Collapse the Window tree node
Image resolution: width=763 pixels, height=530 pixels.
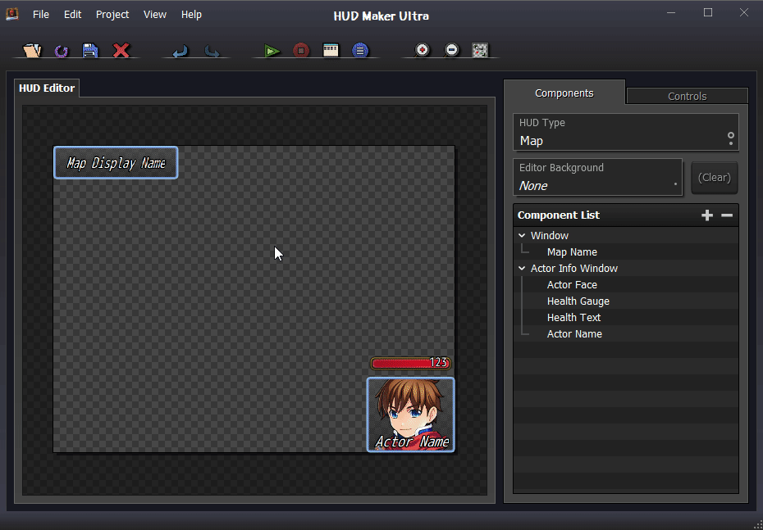coord(522,236)
